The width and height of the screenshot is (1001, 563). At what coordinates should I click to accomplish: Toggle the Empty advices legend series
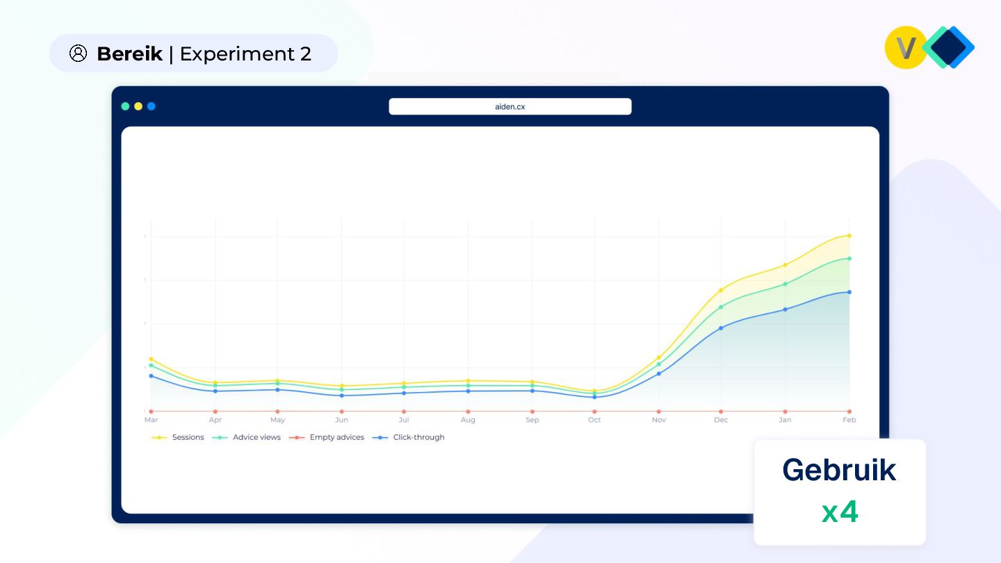326,437
